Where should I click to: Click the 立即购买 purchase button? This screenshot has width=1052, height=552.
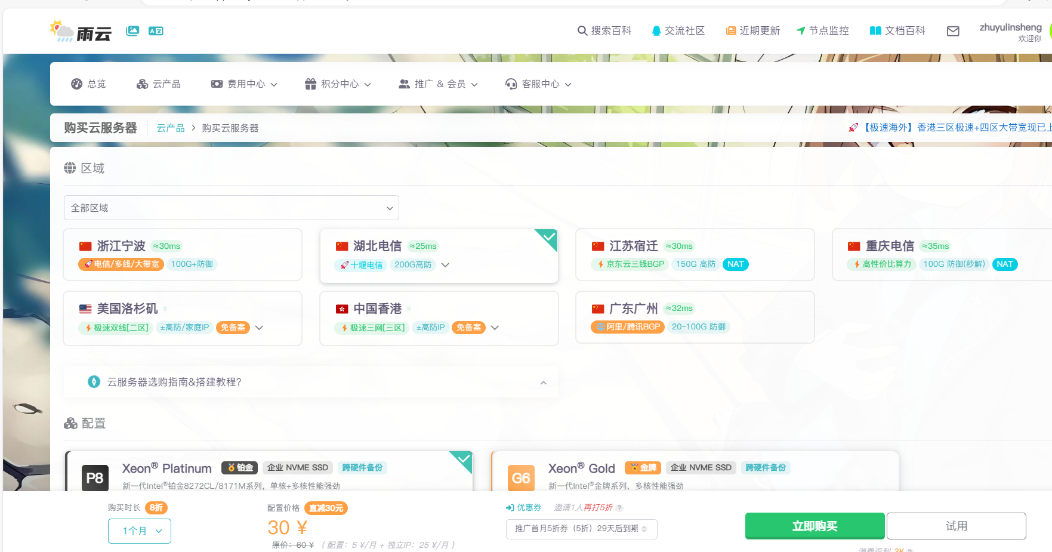point(815,526)
